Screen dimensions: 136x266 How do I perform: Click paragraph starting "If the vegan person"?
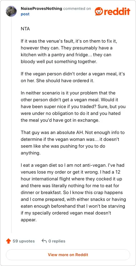pyautogui.click(x=73, y=77)
